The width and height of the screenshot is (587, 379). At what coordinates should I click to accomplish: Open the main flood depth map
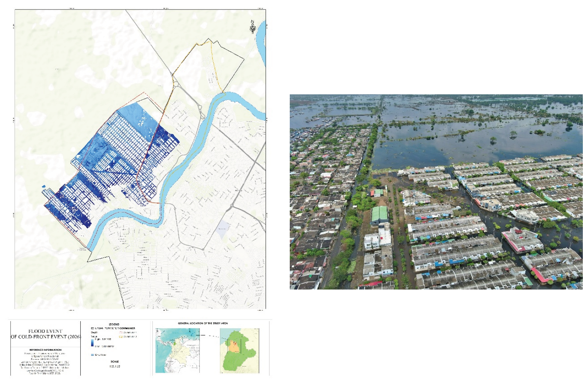click(x=140, y=159)
